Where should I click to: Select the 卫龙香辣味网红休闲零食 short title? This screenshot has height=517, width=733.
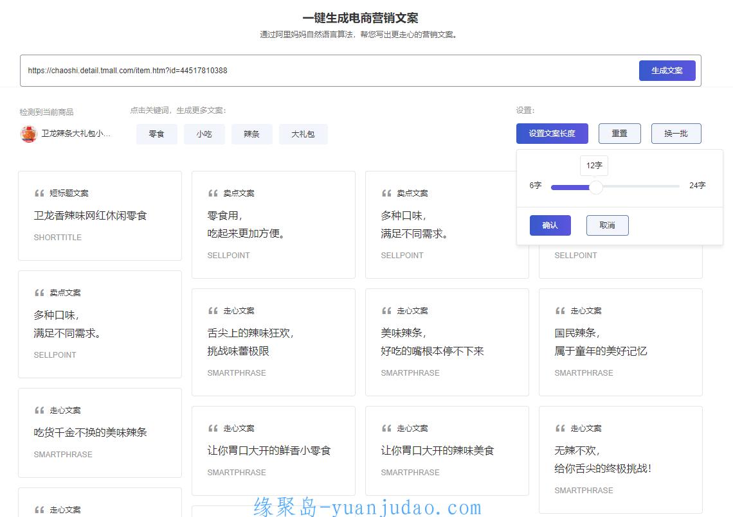point(90,215)
